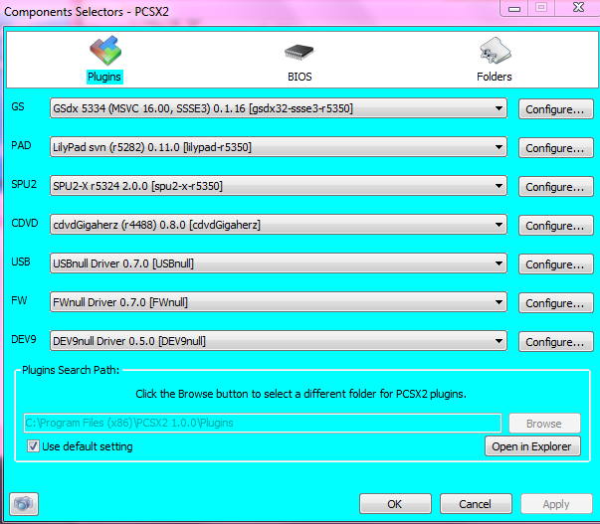Screen dimensions: 600x524
Task: Configure the DEV9 plugin
Action: point(555,342)
